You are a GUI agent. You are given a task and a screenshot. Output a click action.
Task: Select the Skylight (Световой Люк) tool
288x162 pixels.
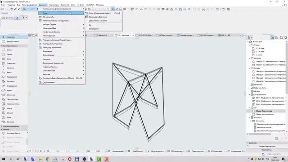(14, 99)
